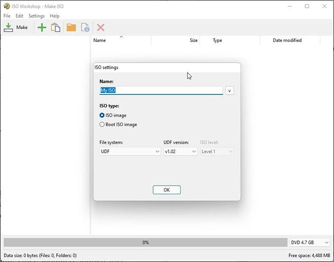Click the Paste clipboard icon in toolbar
This screenshot has width=334, height=262.
55,27
